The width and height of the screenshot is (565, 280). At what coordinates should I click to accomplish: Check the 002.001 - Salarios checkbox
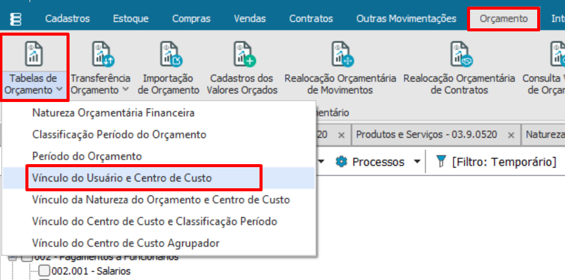pyautogui.click(x=44, y=270)
